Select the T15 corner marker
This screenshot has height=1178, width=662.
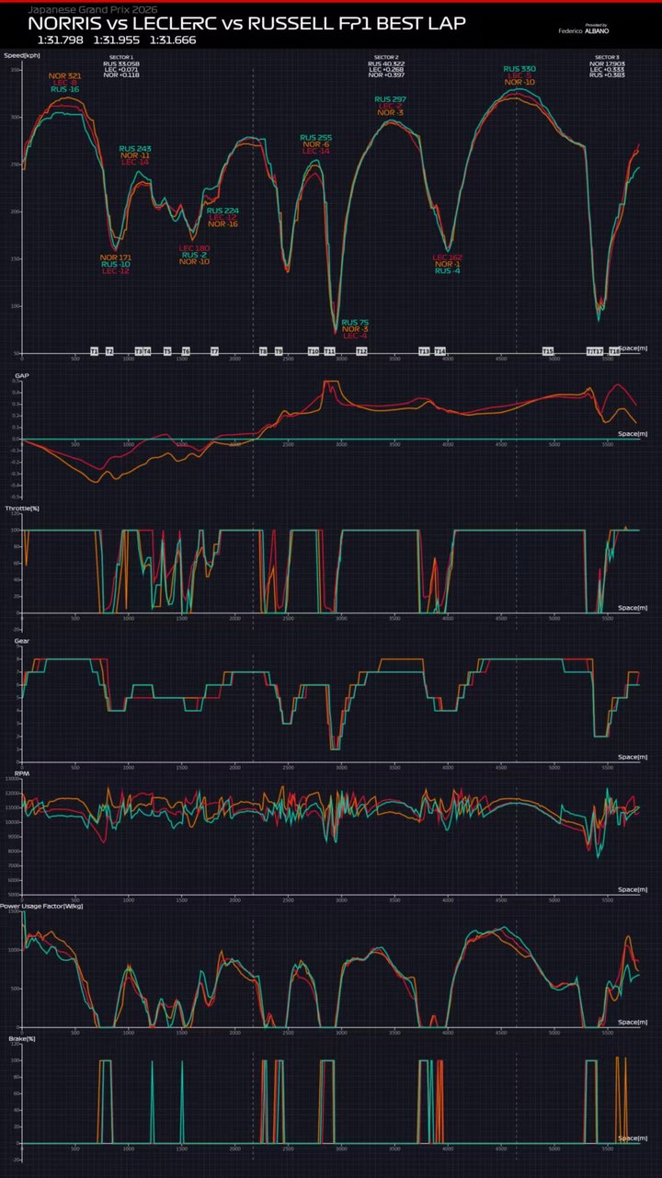(548, 351)
